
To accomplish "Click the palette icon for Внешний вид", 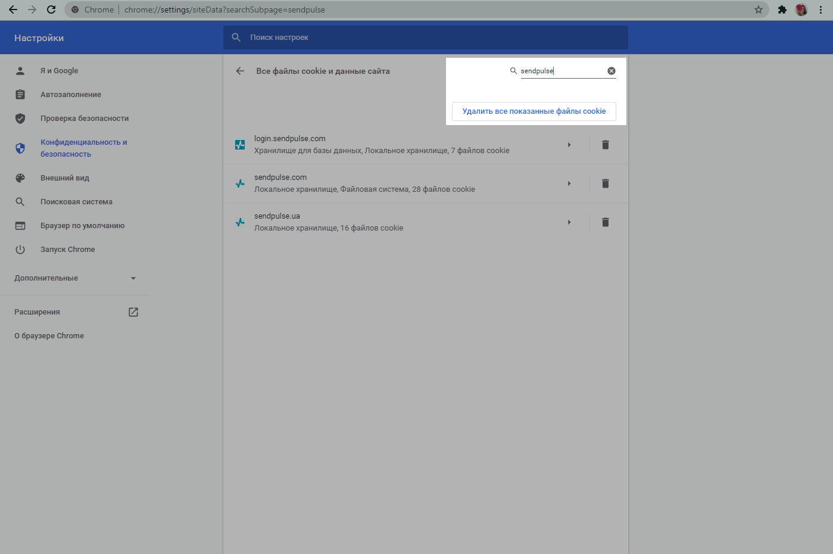I will pos(20,178).
